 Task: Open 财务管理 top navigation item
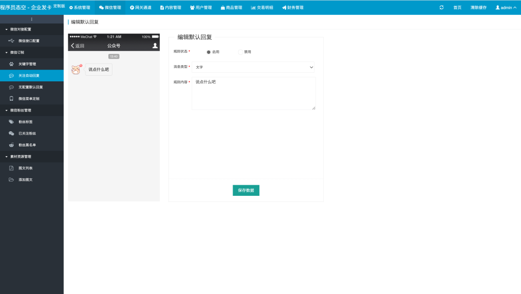(293, 7)
